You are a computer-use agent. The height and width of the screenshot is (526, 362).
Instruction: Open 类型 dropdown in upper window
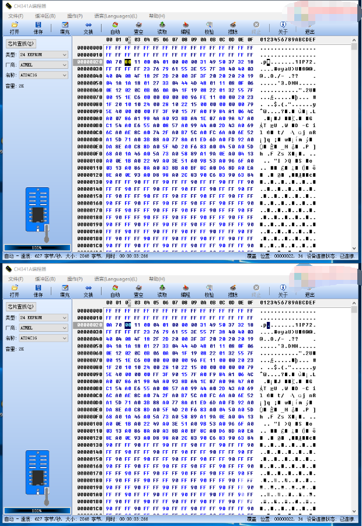point(43,54)
